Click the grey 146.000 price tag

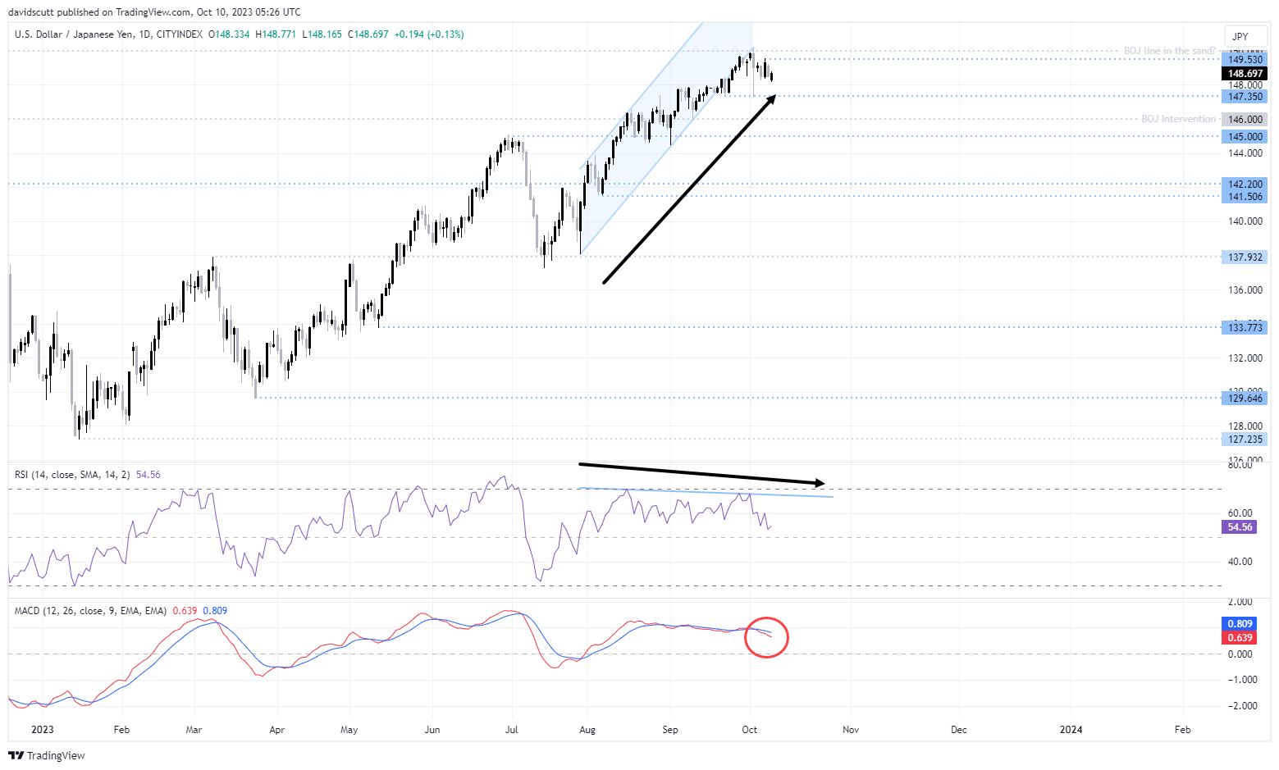pos(1245,120)
